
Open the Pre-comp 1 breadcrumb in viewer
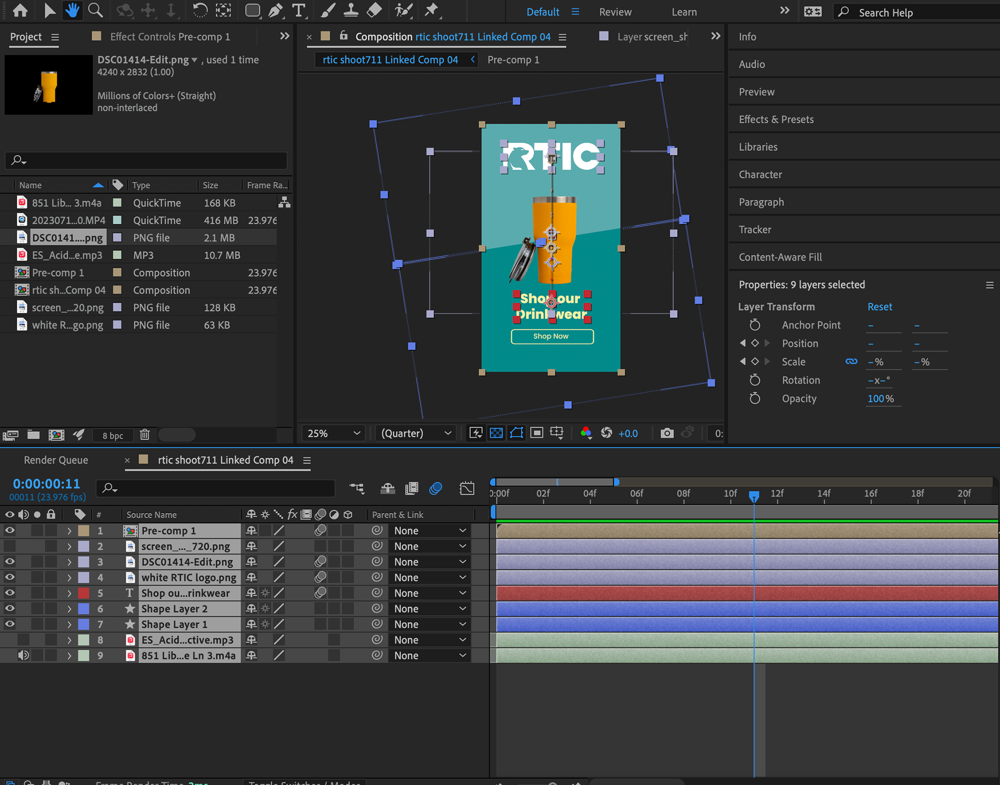(513, 60)
